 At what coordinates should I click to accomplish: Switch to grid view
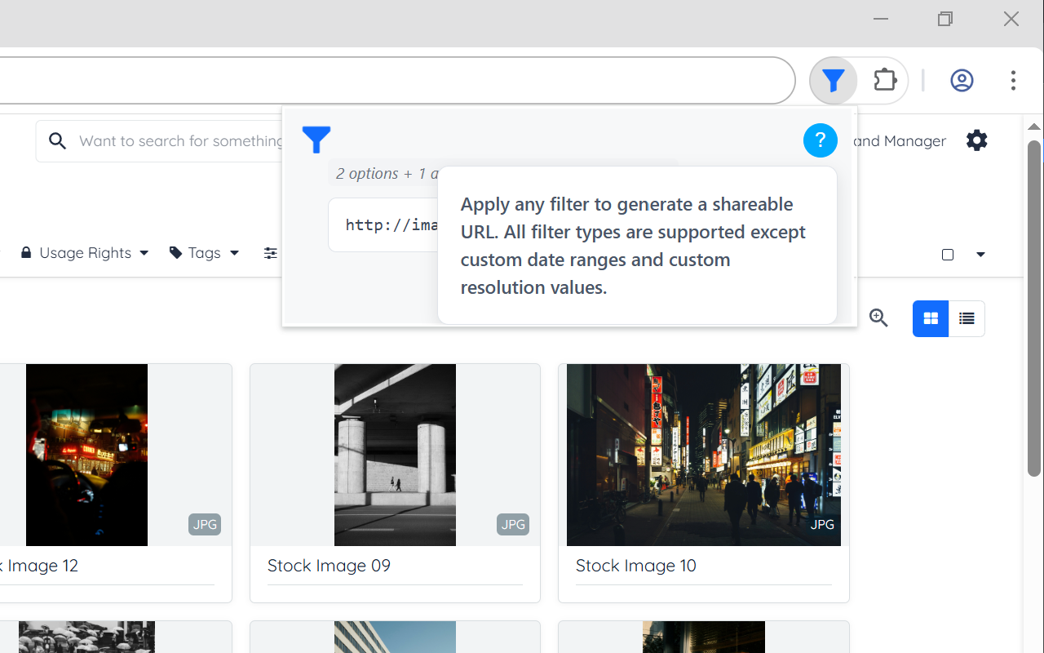click(931, 319)
